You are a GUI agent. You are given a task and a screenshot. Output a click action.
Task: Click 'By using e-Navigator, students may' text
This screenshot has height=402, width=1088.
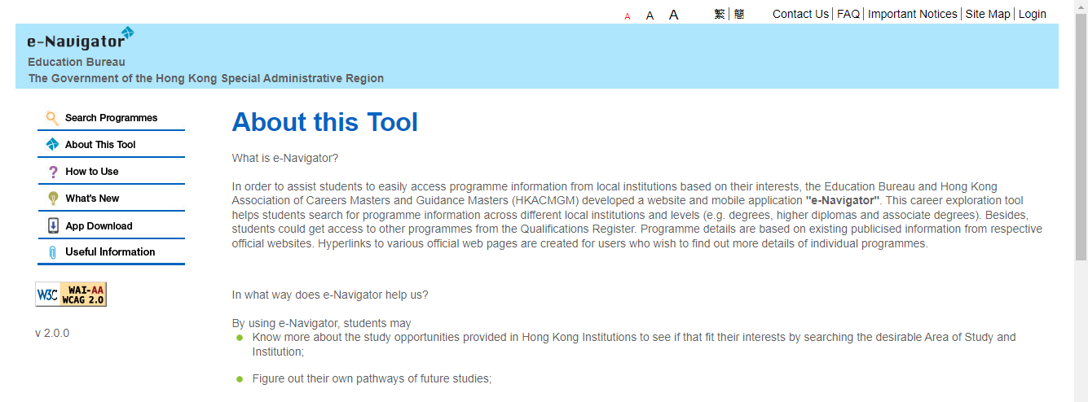322,323
